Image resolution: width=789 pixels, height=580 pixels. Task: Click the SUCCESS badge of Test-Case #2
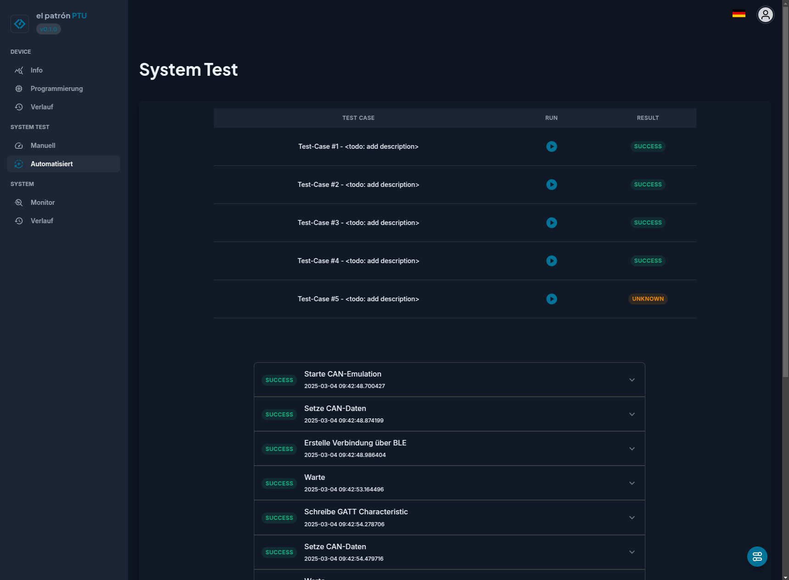(648, 185)
